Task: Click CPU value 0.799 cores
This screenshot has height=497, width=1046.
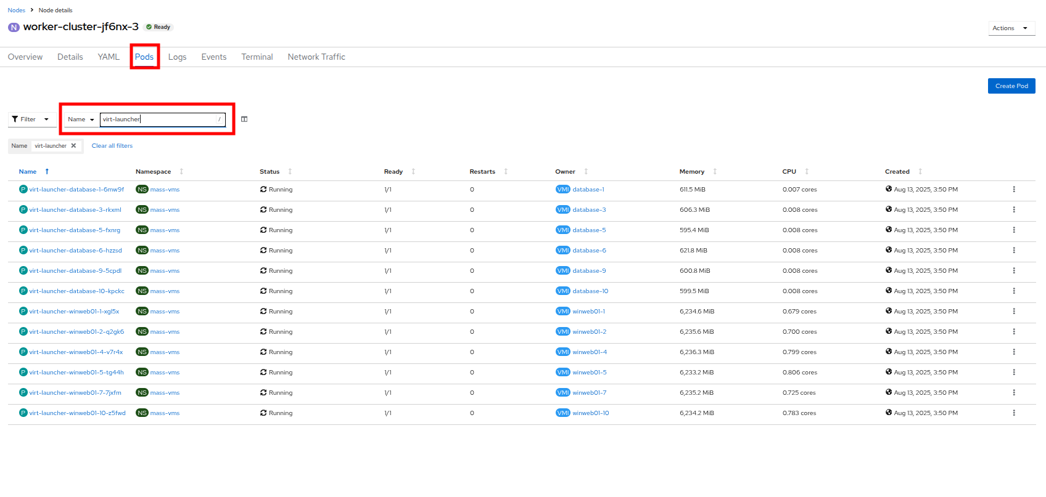Action: pos(799,352)
